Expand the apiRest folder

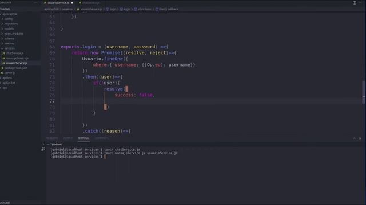(x=7, y=77)
